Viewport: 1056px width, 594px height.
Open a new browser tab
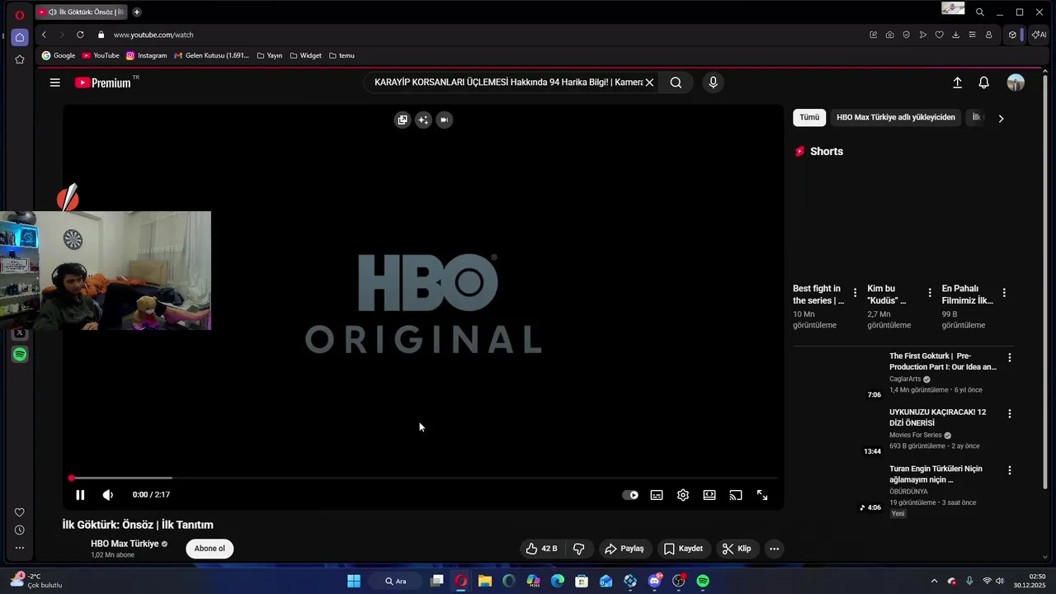pyautogui.click(x=137, y=12)
